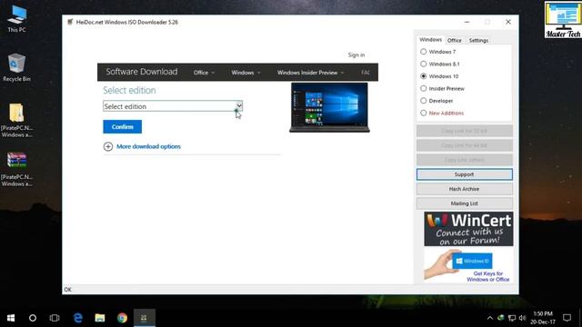This screenshot has width=582, height=327.
Task: Switch to the Windows tab
Action: click(430, 40)
